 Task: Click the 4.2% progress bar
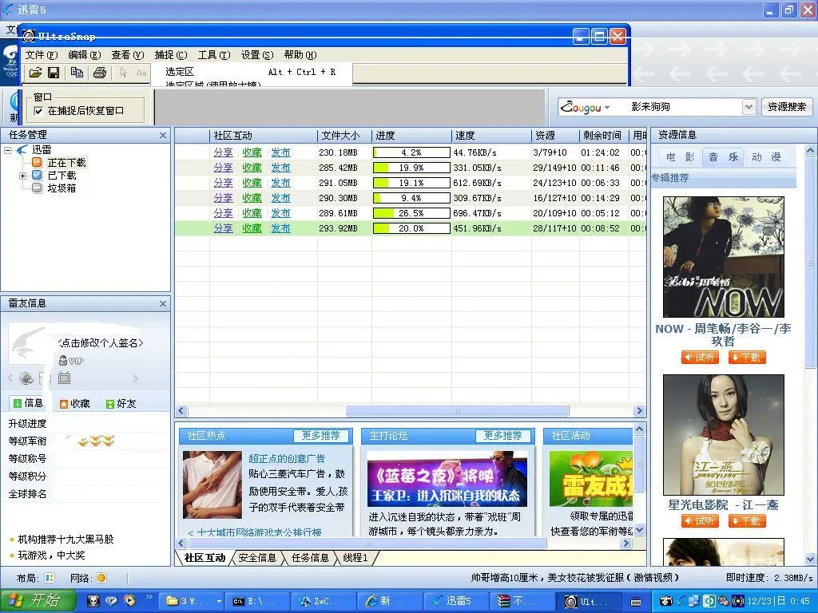pos(411,152)
